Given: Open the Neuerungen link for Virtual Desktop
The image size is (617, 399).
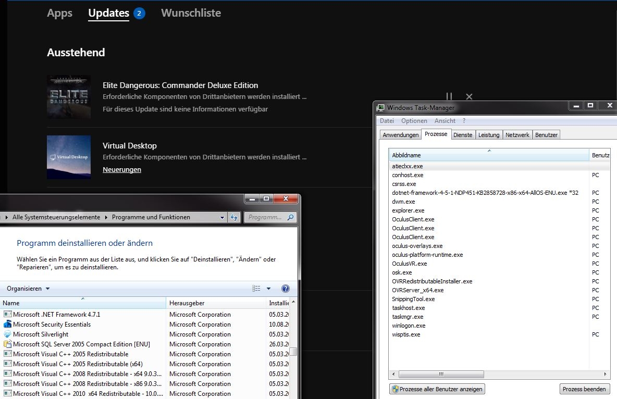Looking at the screenshot, I should coord(122,170).
